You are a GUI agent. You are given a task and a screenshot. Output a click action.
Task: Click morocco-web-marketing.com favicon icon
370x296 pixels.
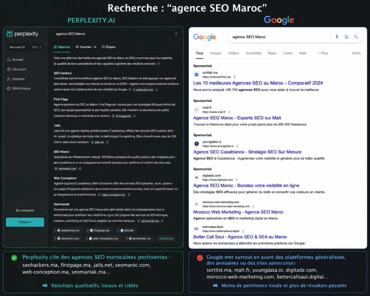[196, 204]
